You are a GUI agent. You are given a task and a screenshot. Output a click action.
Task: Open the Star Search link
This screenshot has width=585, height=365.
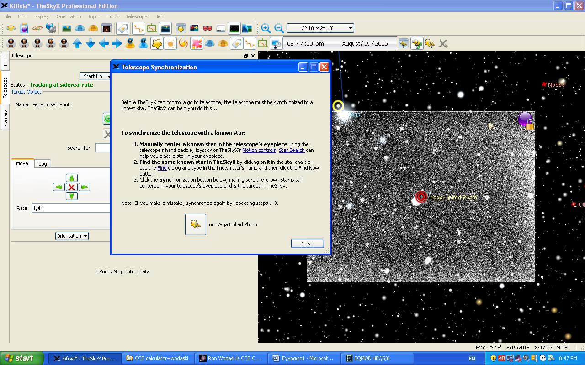pos(292,150)
